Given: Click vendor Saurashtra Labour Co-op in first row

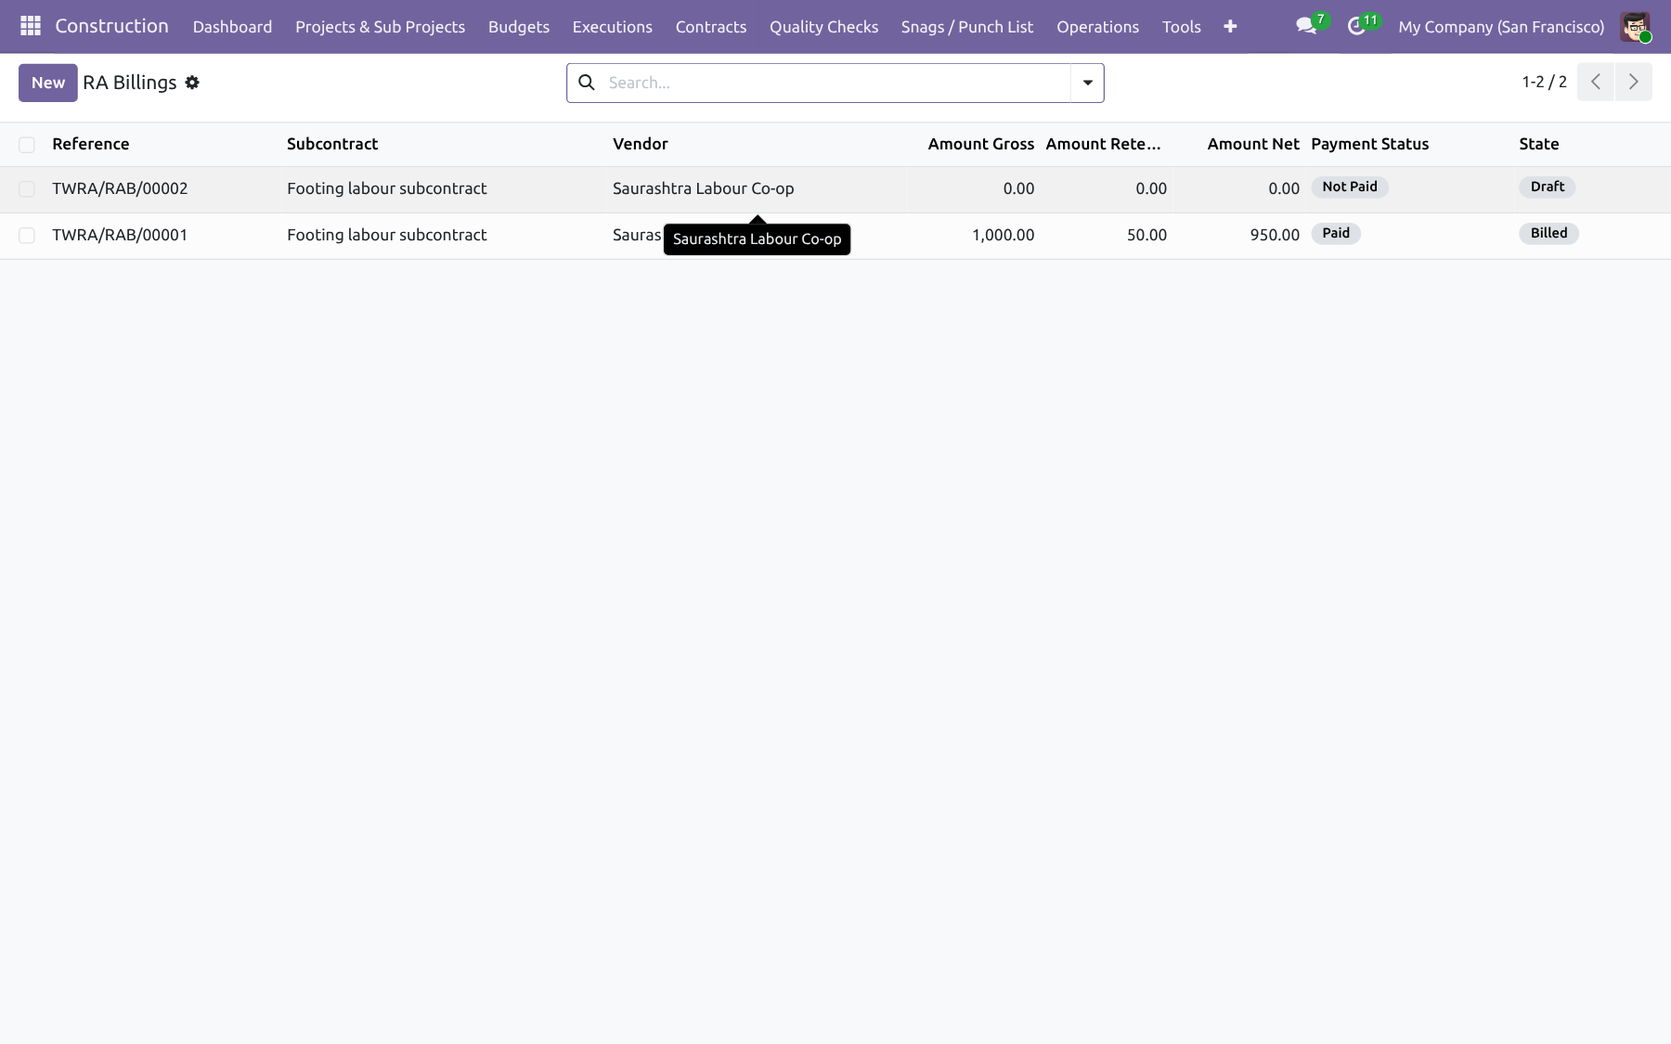Looking at the screenshot, I should 704,188.
